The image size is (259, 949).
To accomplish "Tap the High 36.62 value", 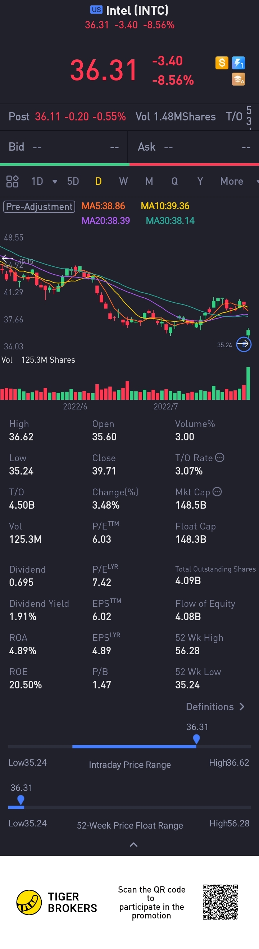I will pyautogui.click(x=21, y=437).
